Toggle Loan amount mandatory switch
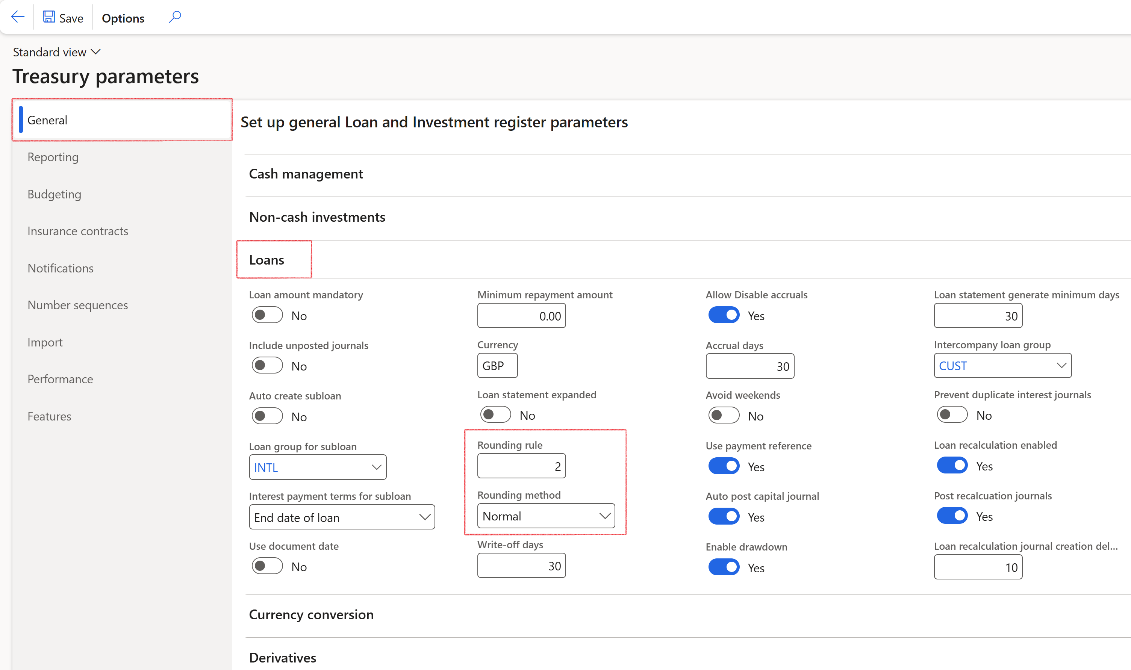The height and width of the screenshot is (670, 1131). click(x=267, y=315)
